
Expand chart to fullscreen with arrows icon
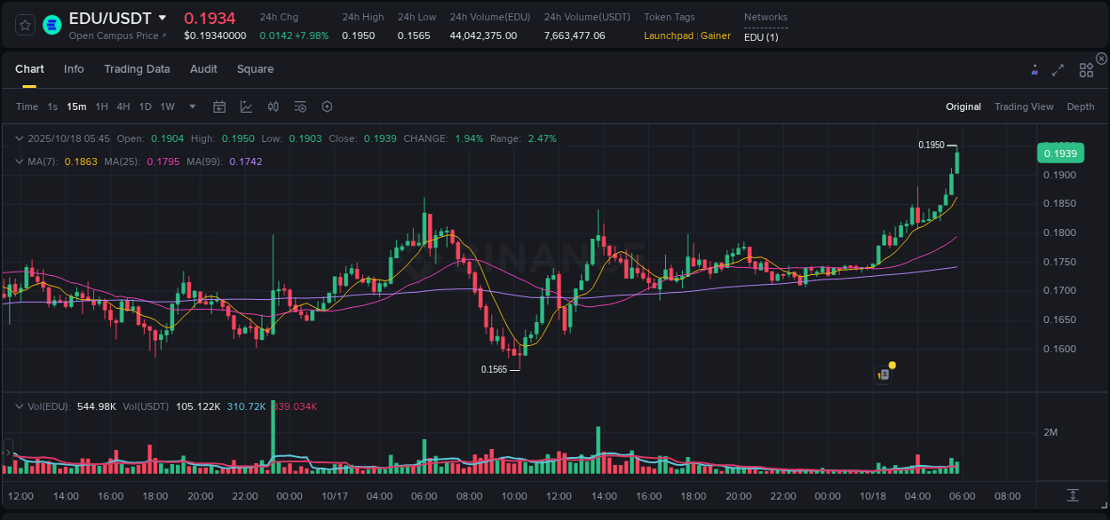pyautogui.click(x=1058, y=69)
